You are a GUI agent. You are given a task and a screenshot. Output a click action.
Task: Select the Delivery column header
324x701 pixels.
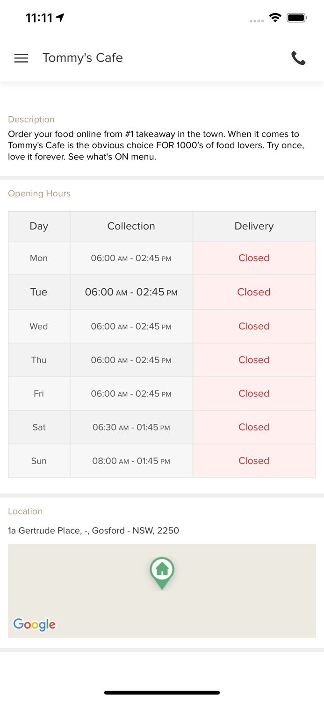tap(254, 226)
